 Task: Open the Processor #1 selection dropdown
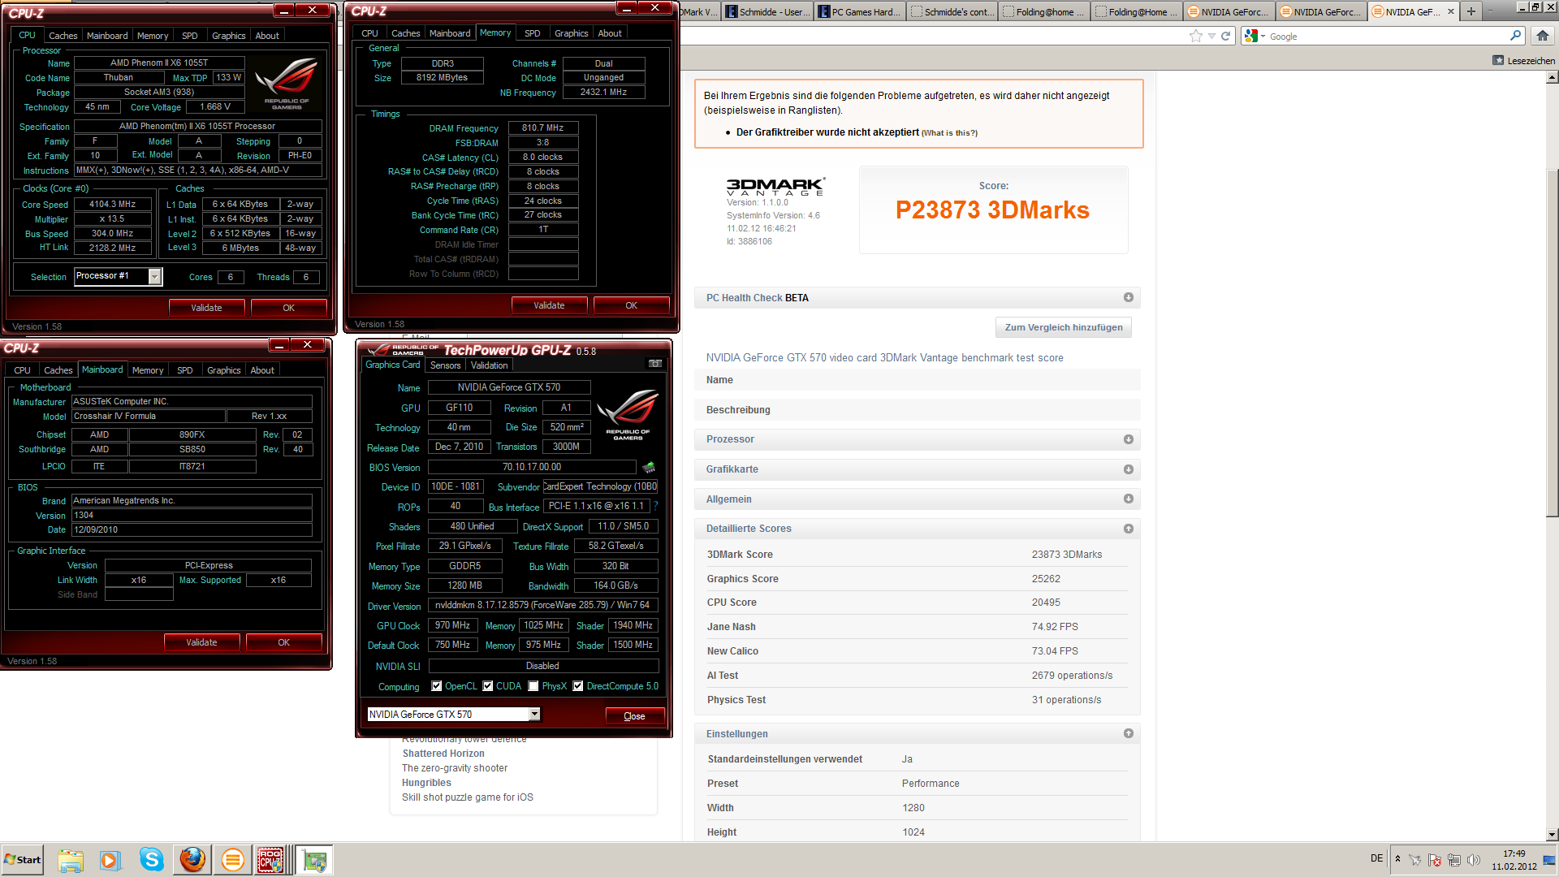pos(154,277)
